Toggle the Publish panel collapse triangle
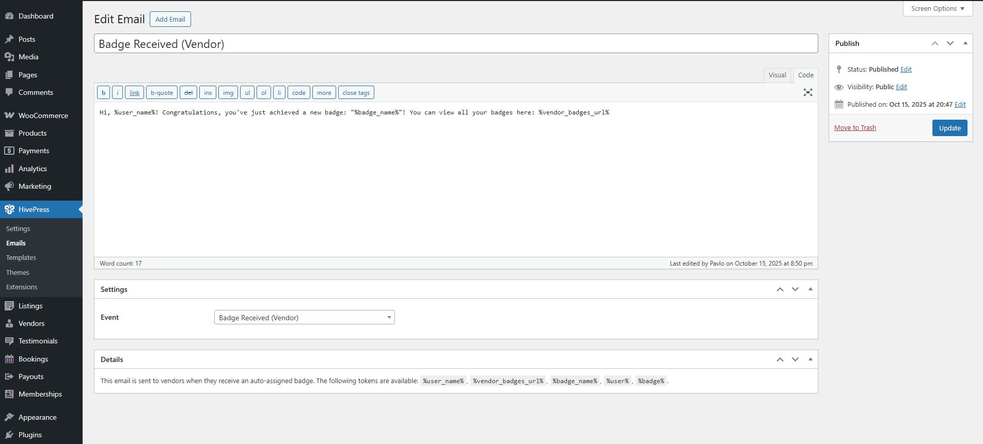Image resolution: width=983 pixels, height=444 pixels. (x=965, y=43)
